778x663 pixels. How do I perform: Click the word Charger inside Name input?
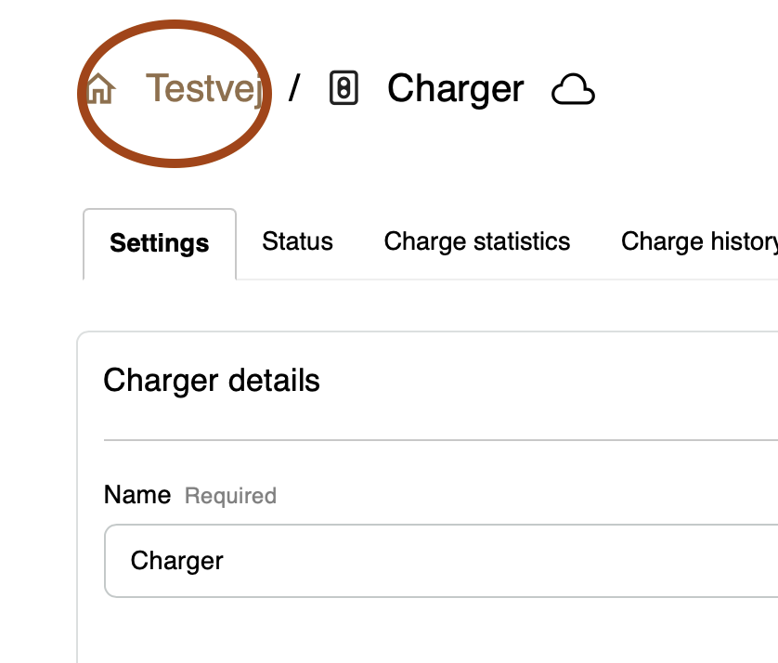[176, 561]
